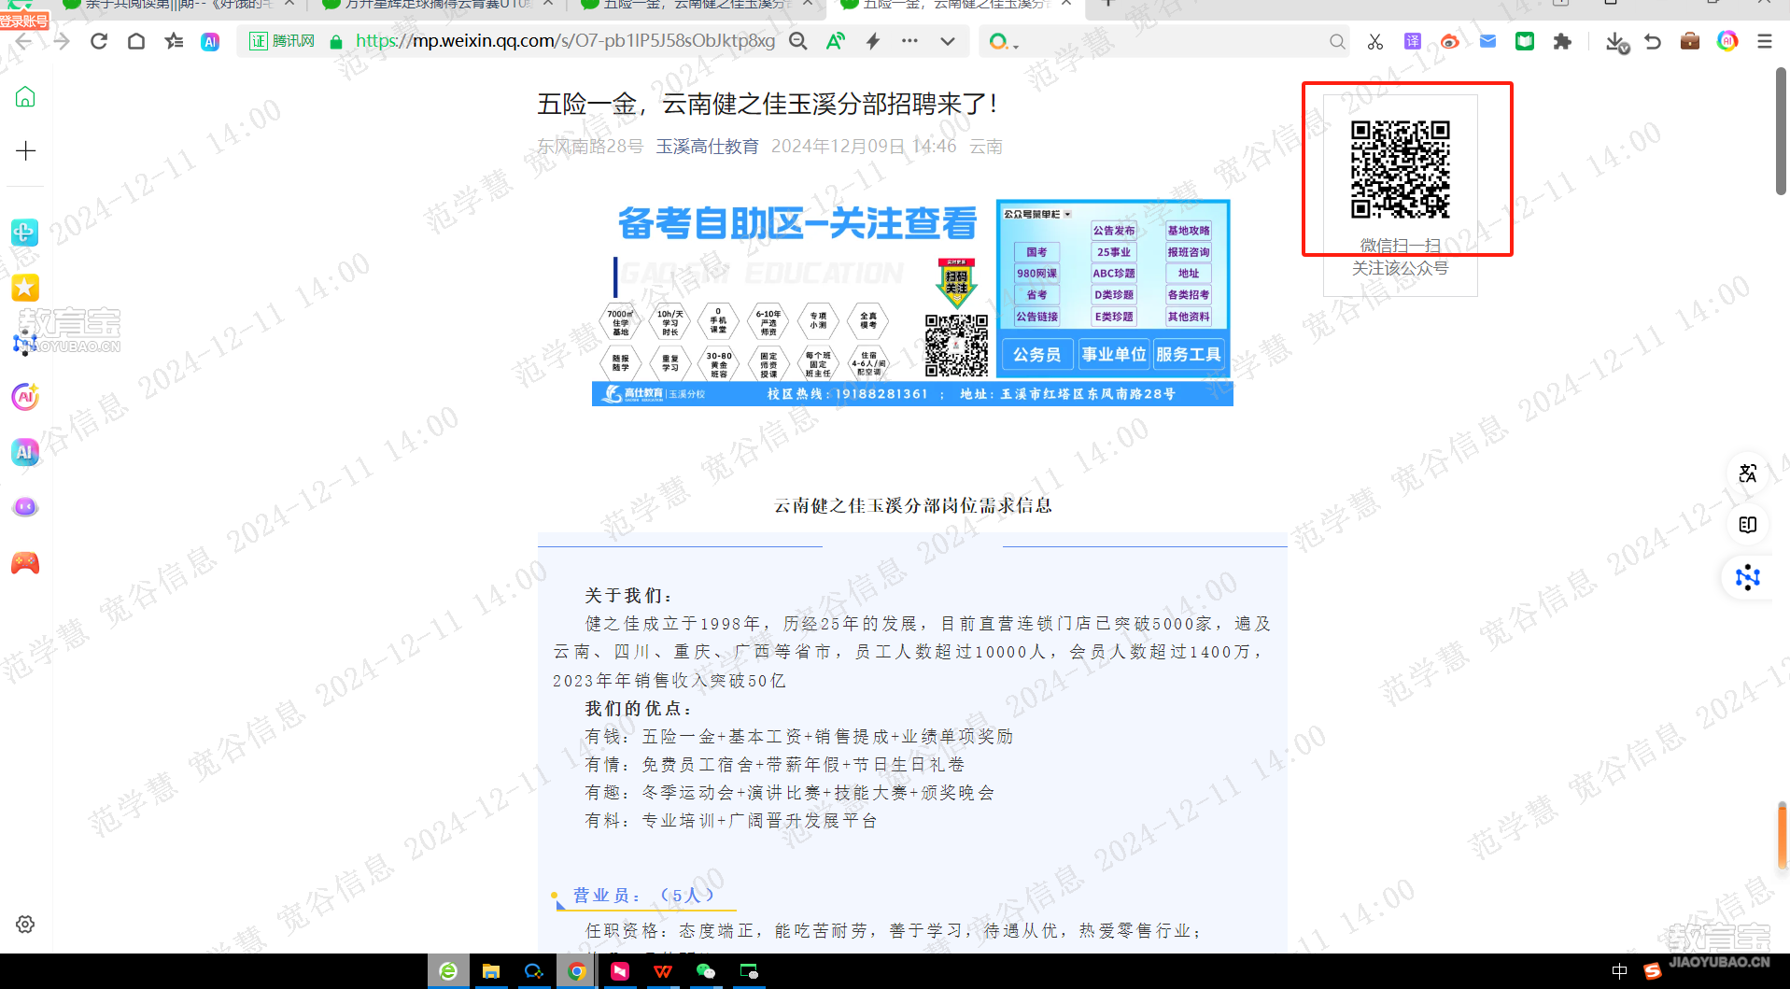Open the colorful AI circle icon in toolbar
The image size is (1790, 989).
pyautogui.click(x=1727, y=41)
